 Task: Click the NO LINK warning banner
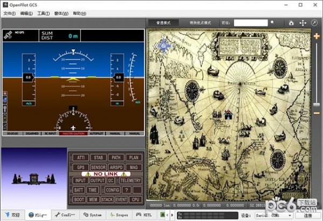(x=106, y=174)
